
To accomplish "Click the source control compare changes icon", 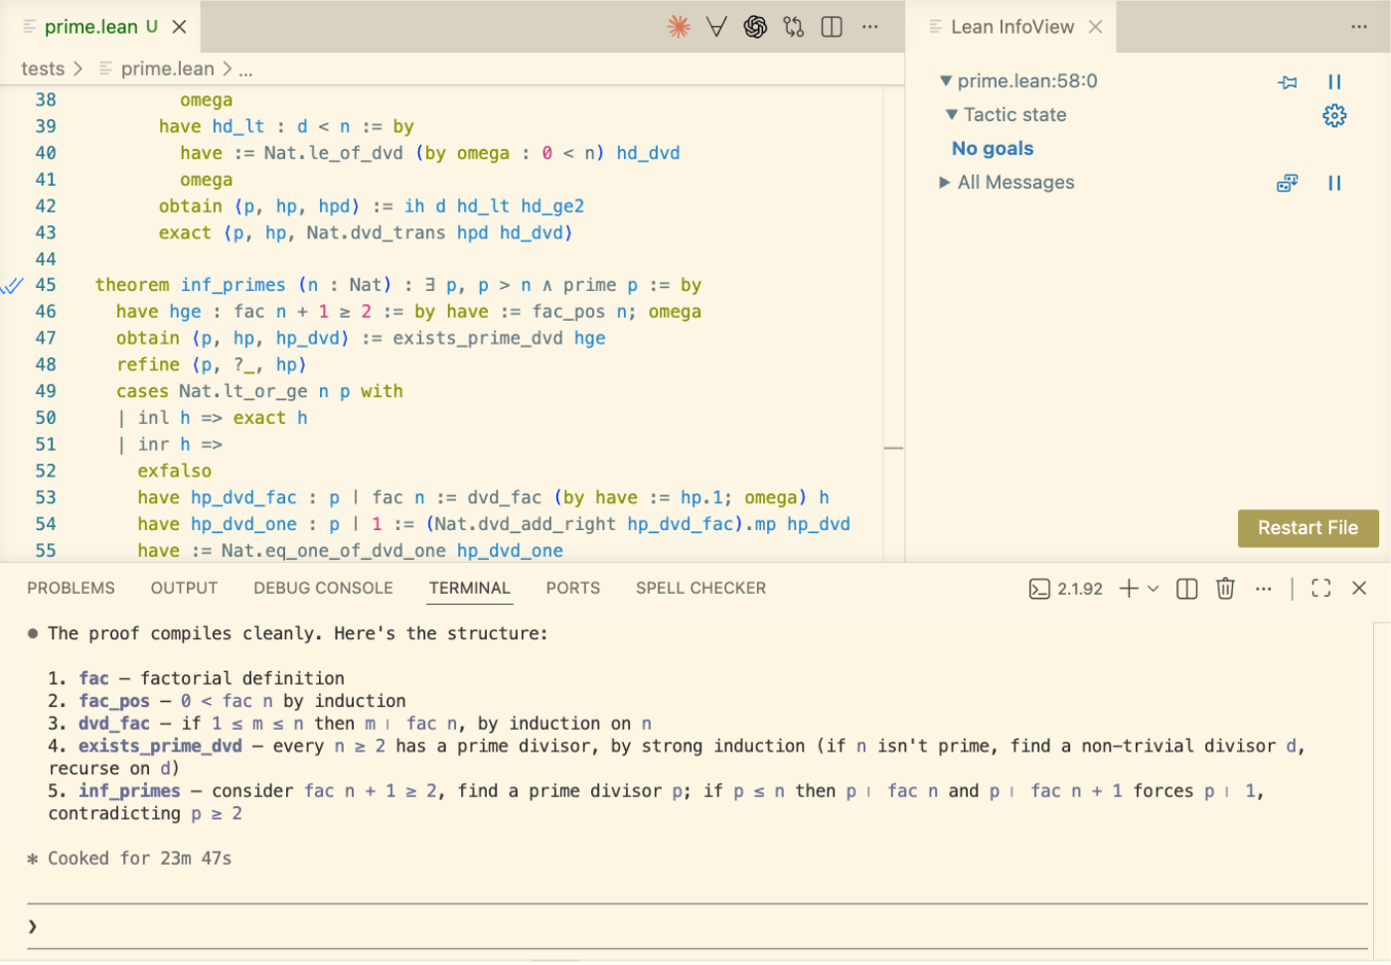I will tap(793, 27).
